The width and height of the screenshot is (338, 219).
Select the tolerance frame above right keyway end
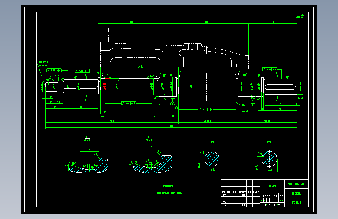(x=270, y=69)
